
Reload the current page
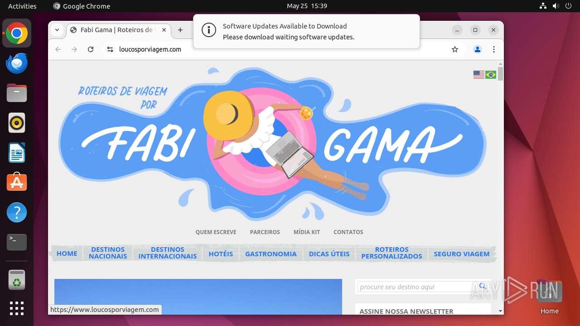[x=91, y=49]
